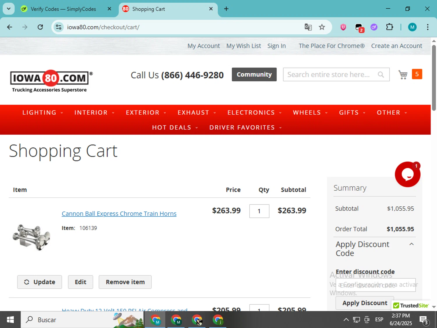Image resolution: width=437 pixels, height=328 pixels.
Task: Close the Verify Codes SimplyCodes tab
Action: (x=109, y=9)
